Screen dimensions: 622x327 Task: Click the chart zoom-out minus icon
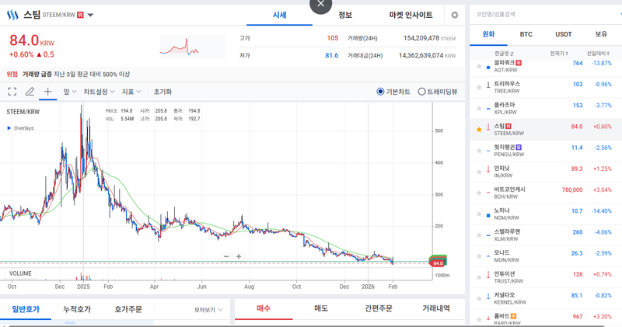coord(226,256)
